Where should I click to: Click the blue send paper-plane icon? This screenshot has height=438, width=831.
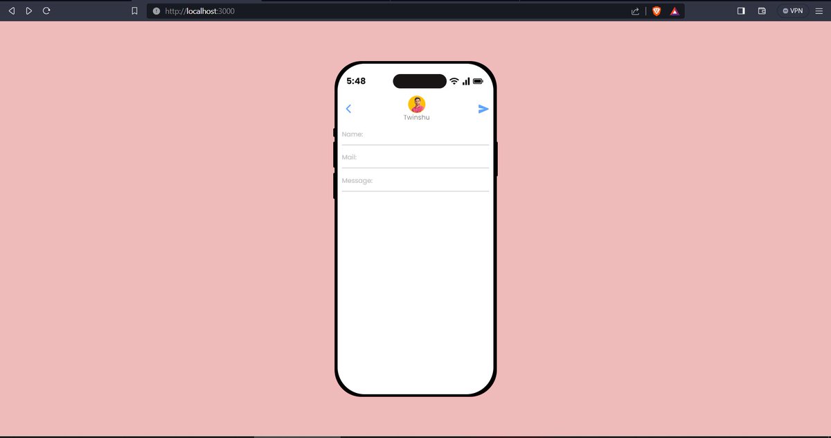coord(483,109)
